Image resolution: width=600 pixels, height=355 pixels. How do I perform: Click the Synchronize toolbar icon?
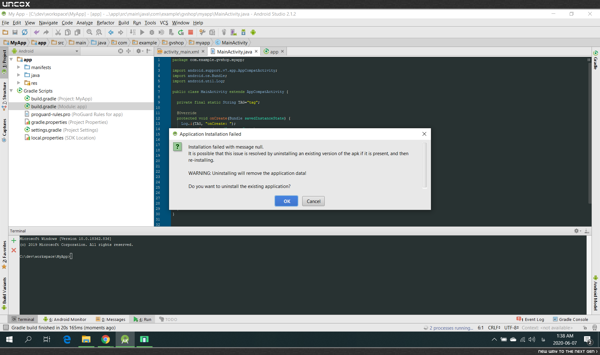pyautogui.click(x=25, y=32)
